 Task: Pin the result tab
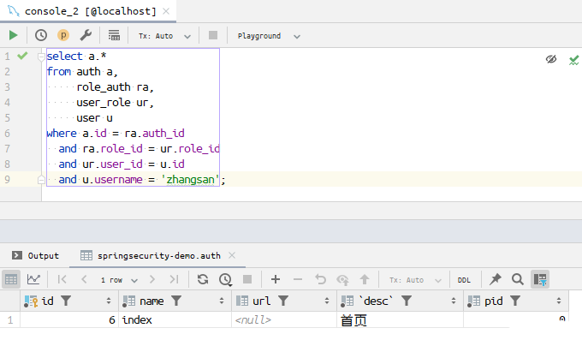pos(496,279)
